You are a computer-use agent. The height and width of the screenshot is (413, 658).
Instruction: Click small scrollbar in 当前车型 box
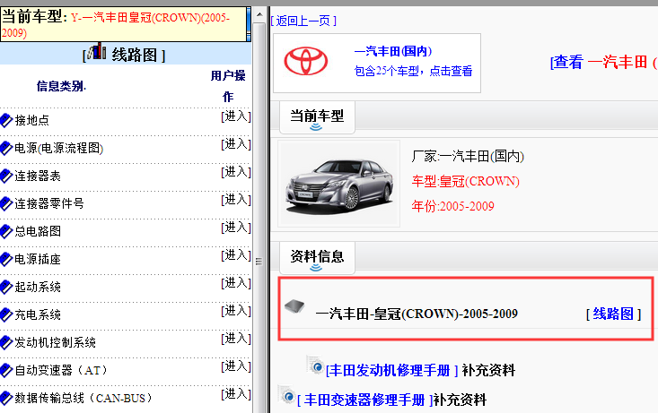tap(249, 24)
